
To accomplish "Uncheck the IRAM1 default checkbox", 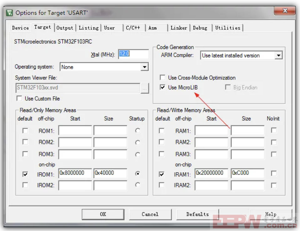I will click(x=162, y=174).
